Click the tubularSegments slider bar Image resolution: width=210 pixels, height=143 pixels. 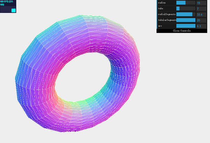pos(185,20)
